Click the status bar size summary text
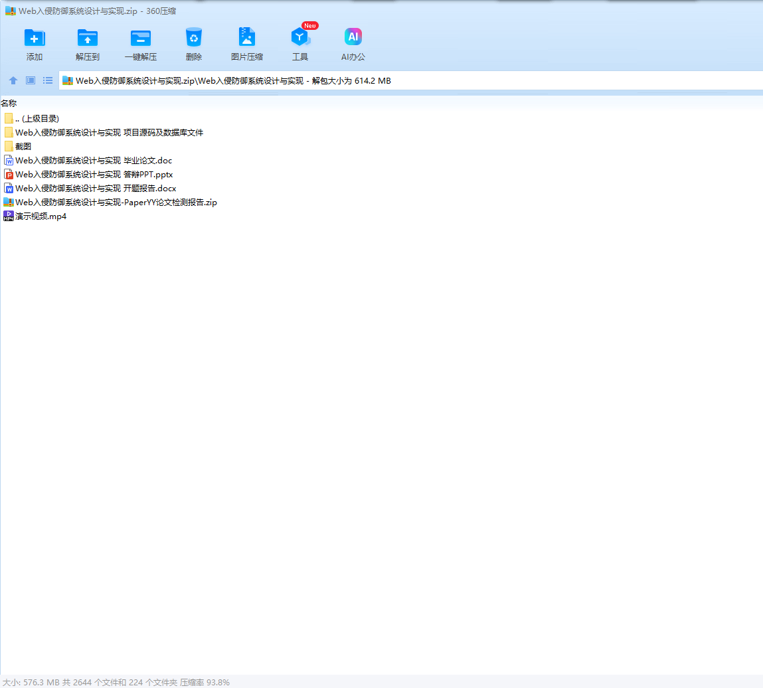 [x=116, y=682]
